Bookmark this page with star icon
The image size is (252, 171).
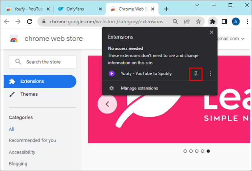coord(198,21)
